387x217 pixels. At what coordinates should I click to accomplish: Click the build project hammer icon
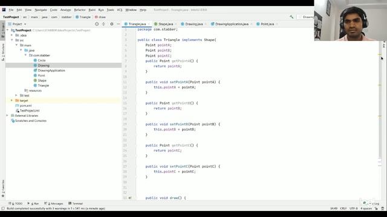click(291, 17)
